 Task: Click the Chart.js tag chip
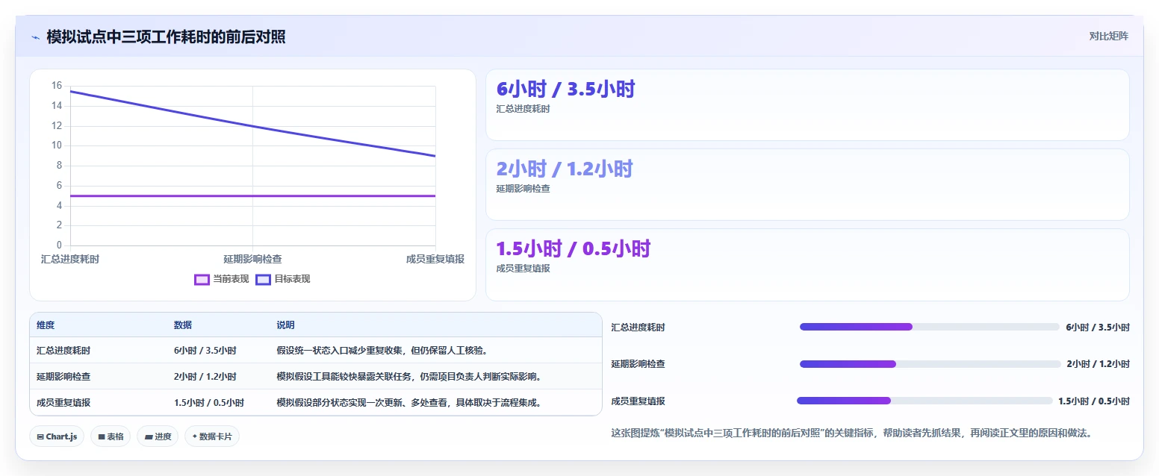pos(57,436)
